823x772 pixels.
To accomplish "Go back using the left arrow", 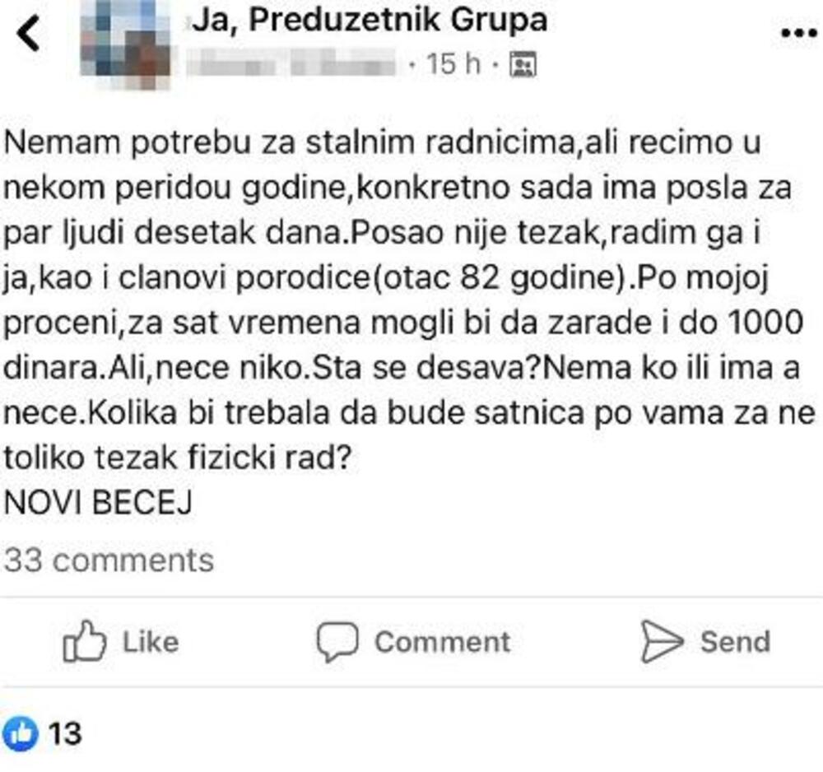I will (x=29, y=35).
